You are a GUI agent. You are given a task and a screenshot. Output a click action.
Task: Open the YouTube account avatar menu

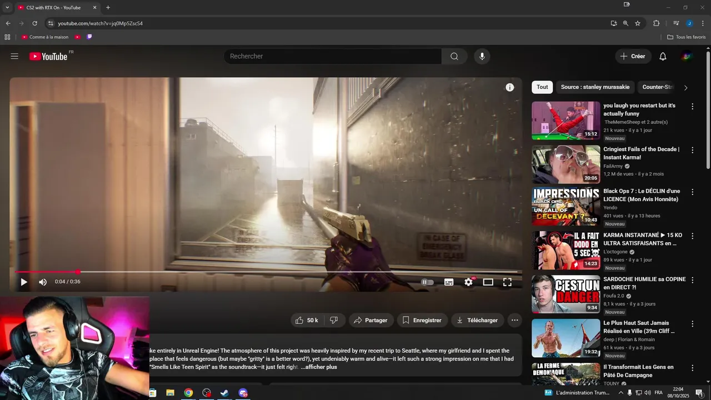(x=687, y=56)
